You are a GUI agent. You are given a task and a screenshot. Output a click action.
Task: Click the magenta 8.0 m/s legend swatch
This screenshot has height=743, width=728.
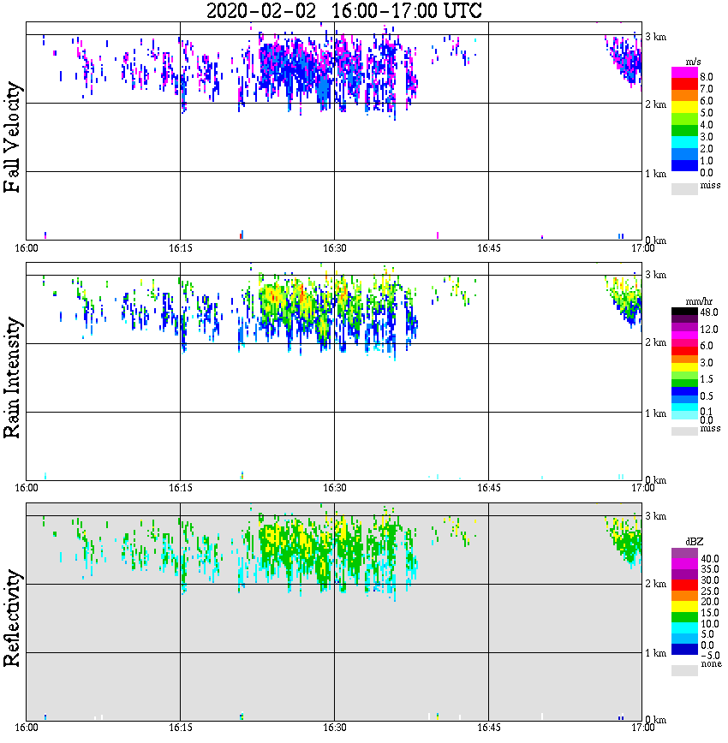point(684,73)
